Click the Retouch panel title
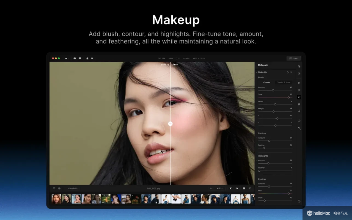 click(x=263, y=65)
